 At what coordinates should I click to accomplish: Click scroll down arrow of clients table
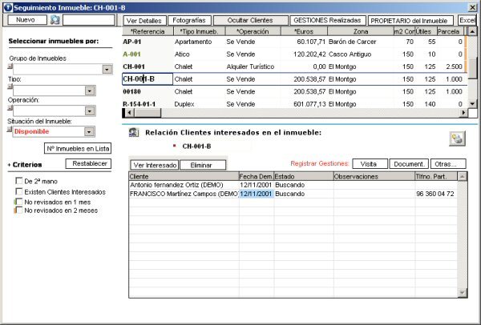[x=462, y=293]
